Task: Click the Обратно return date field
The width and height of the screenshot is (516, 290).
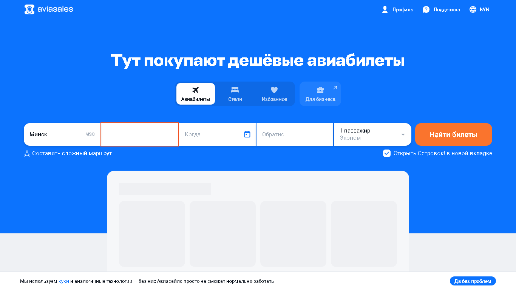Action: point(295,134)
